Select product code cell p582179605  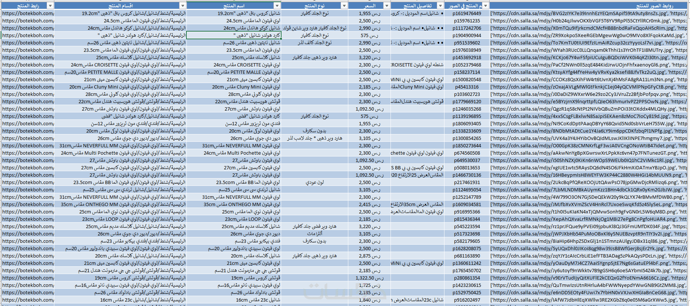467,241
